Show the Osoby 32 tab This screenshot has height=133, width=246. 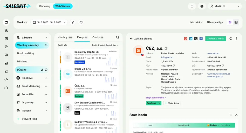pos(98,37)
